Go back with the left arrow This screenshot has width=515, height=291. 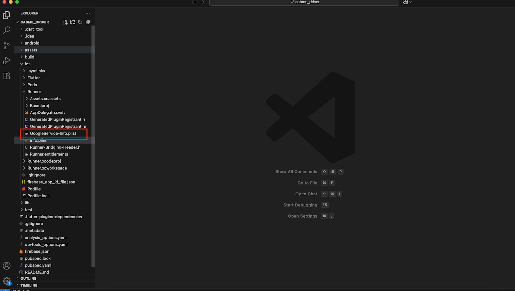(x=194, y=2)
